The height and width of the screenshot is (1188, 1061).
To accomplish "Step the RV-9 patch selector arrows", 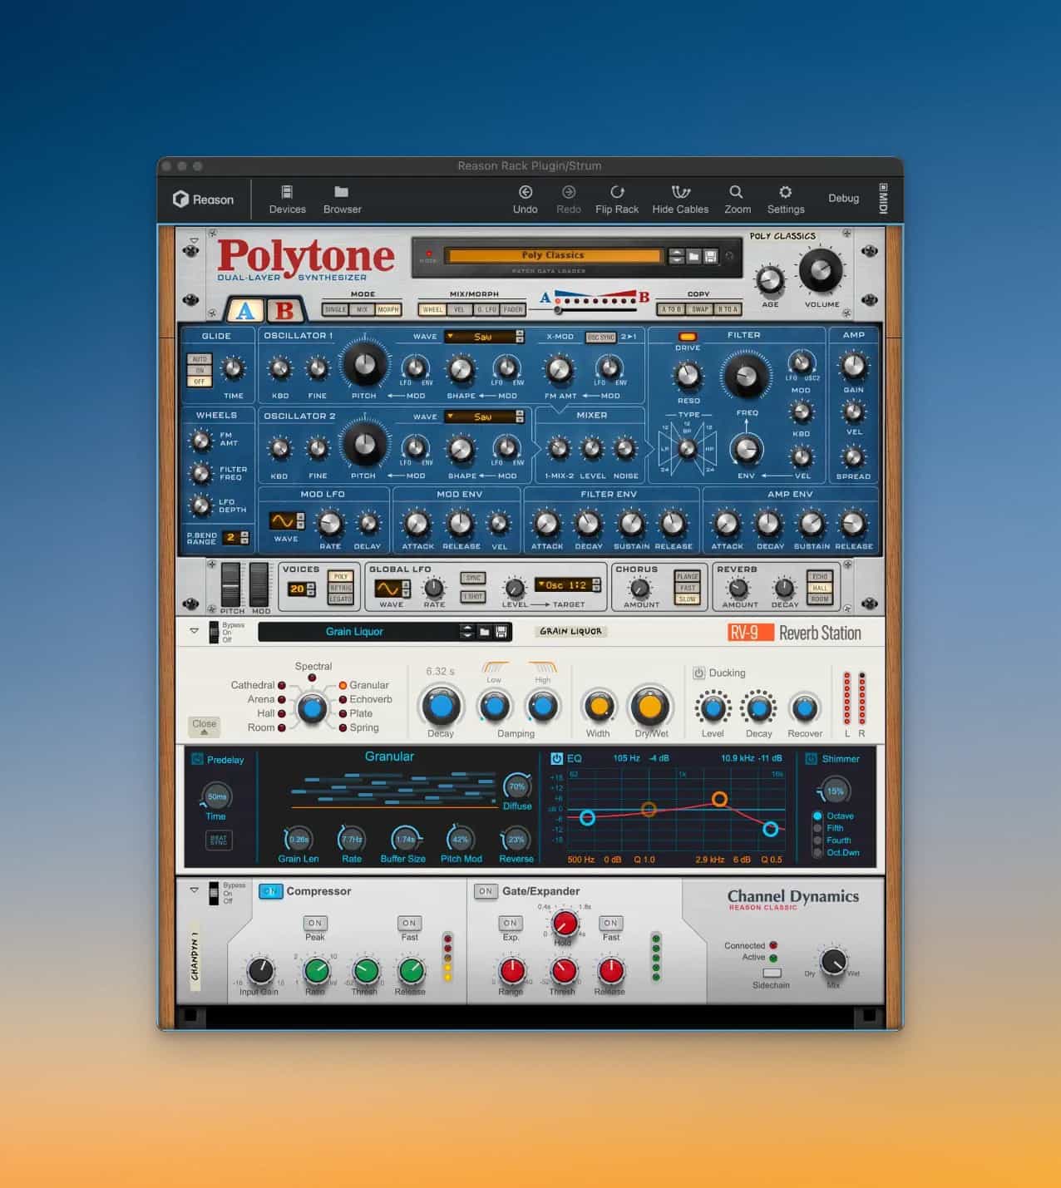I will point(467,632).
